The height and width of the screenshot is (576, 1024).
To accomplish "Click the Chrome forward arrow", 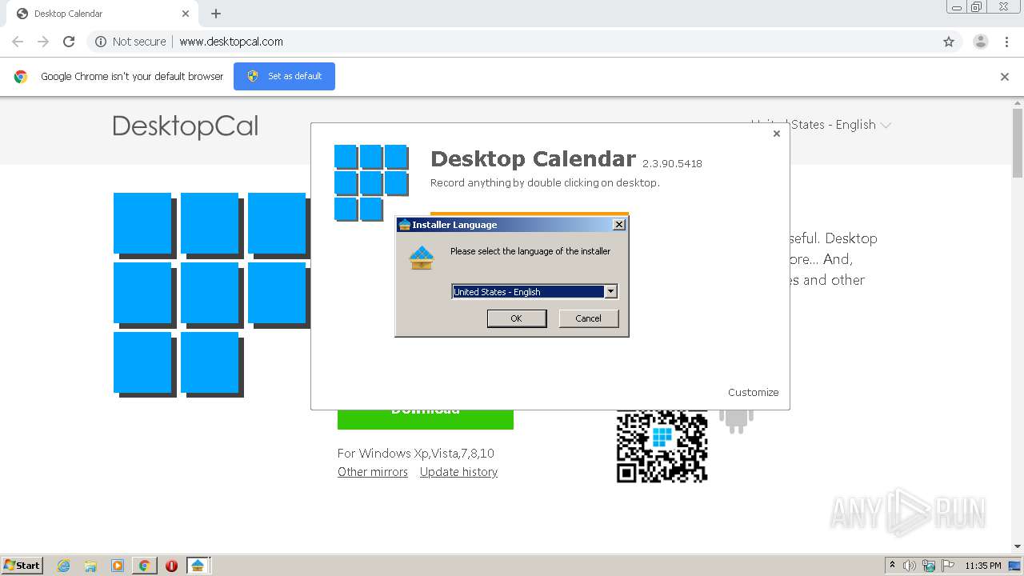I will (43, 42).
